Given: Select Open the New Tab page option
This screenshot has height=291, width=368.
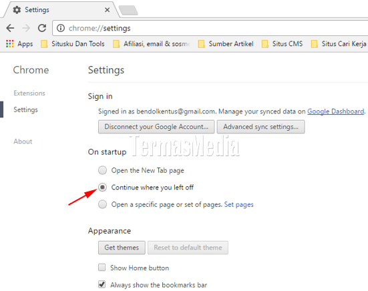Looking at the screenshot, I should click(x=103, y=170).
